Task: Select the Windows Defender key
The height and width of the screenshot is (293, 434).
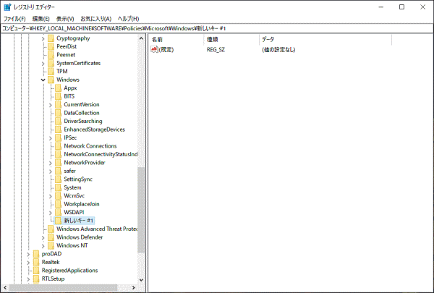Action: click(x=80, y=237)
